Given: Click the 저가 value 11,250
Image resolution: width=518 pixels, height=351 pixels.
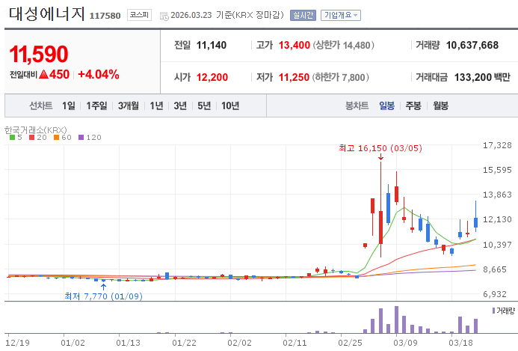Looking at the screenshot, I should point(294,77).
